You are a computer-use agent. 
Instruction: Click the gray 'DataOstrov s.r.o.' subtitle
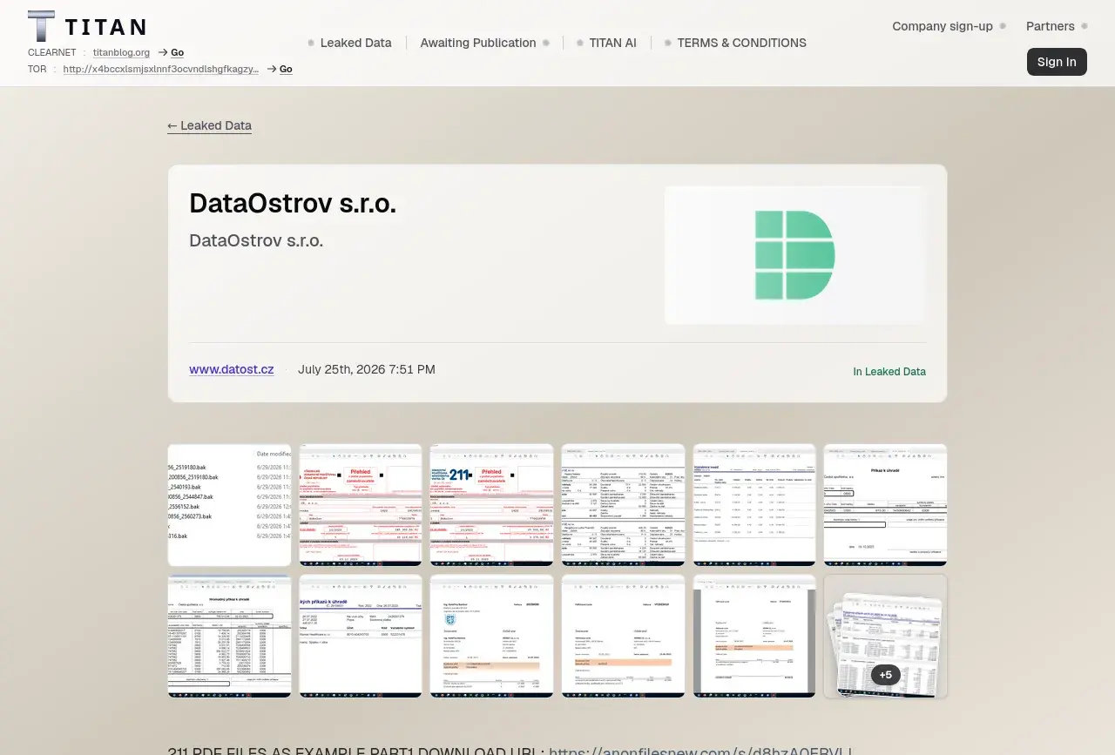256,240
